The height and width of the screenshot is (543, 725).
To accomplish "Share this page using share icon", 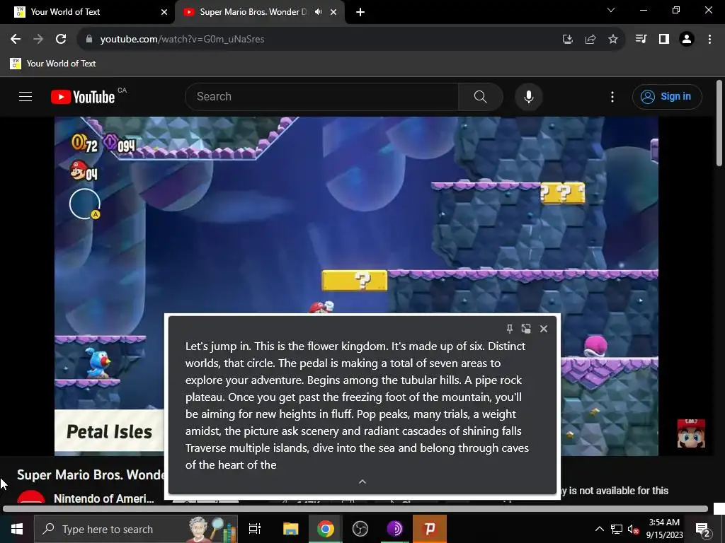I will click(590, 40).
